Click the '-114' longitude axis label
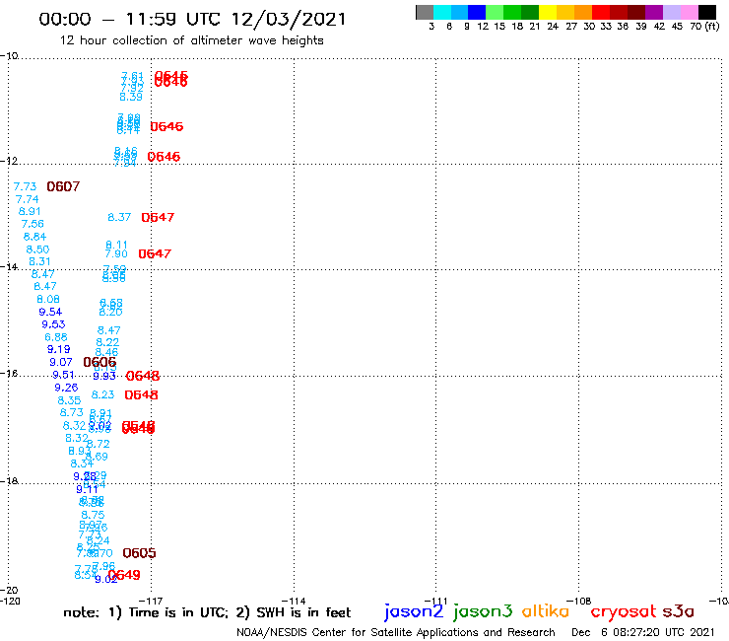The image size is (729, 641). point(294,601)
